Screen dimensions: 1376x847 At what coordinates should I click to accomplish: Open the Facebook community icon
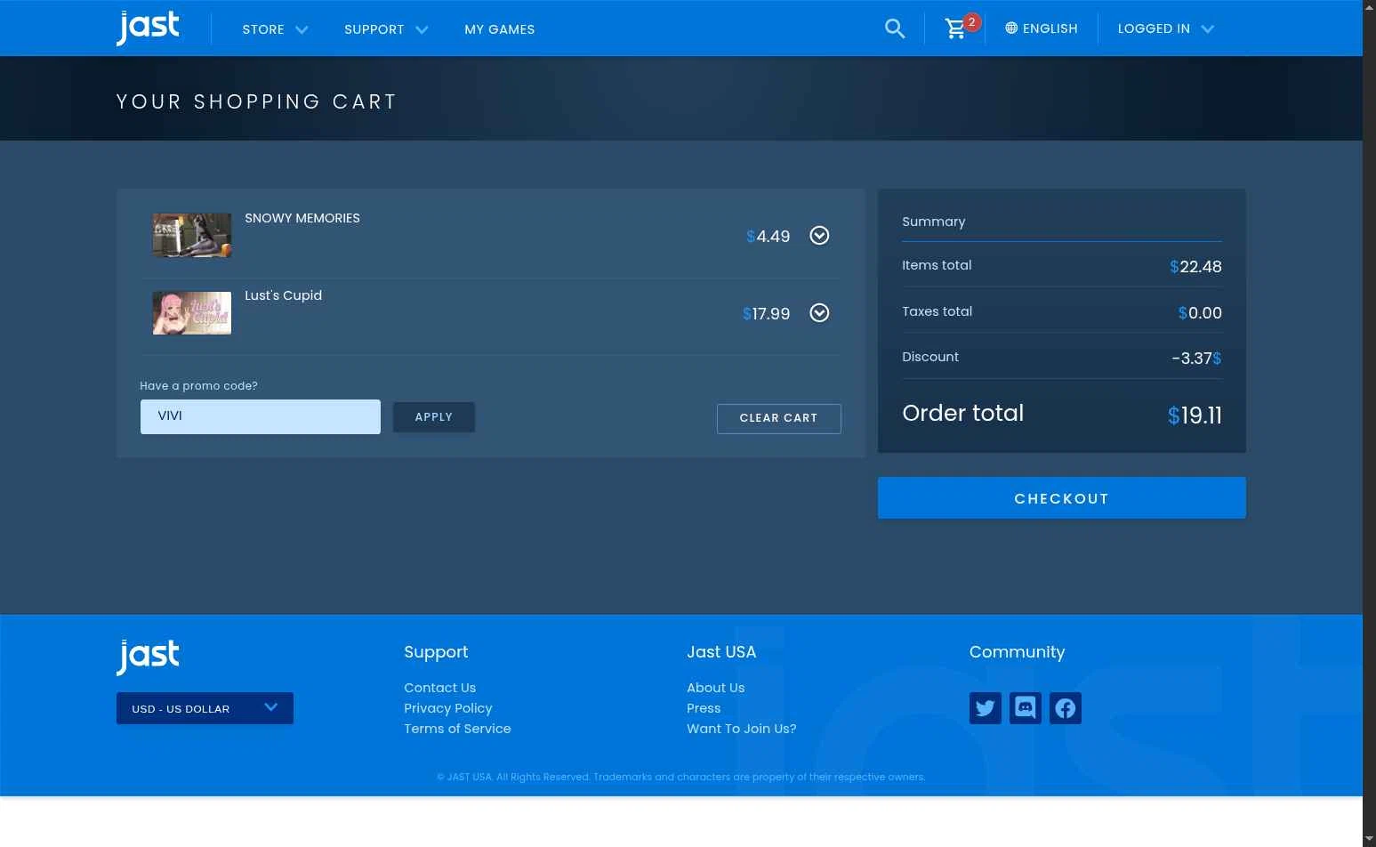pos(1066,708)
